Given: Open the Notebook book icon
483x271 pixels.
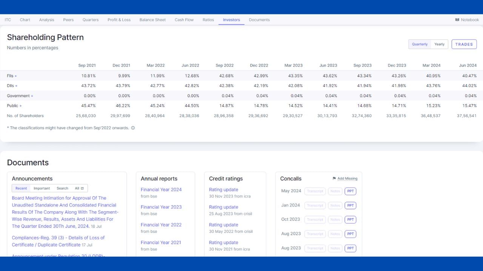Looking at the screenshot, I should [457, 20].
